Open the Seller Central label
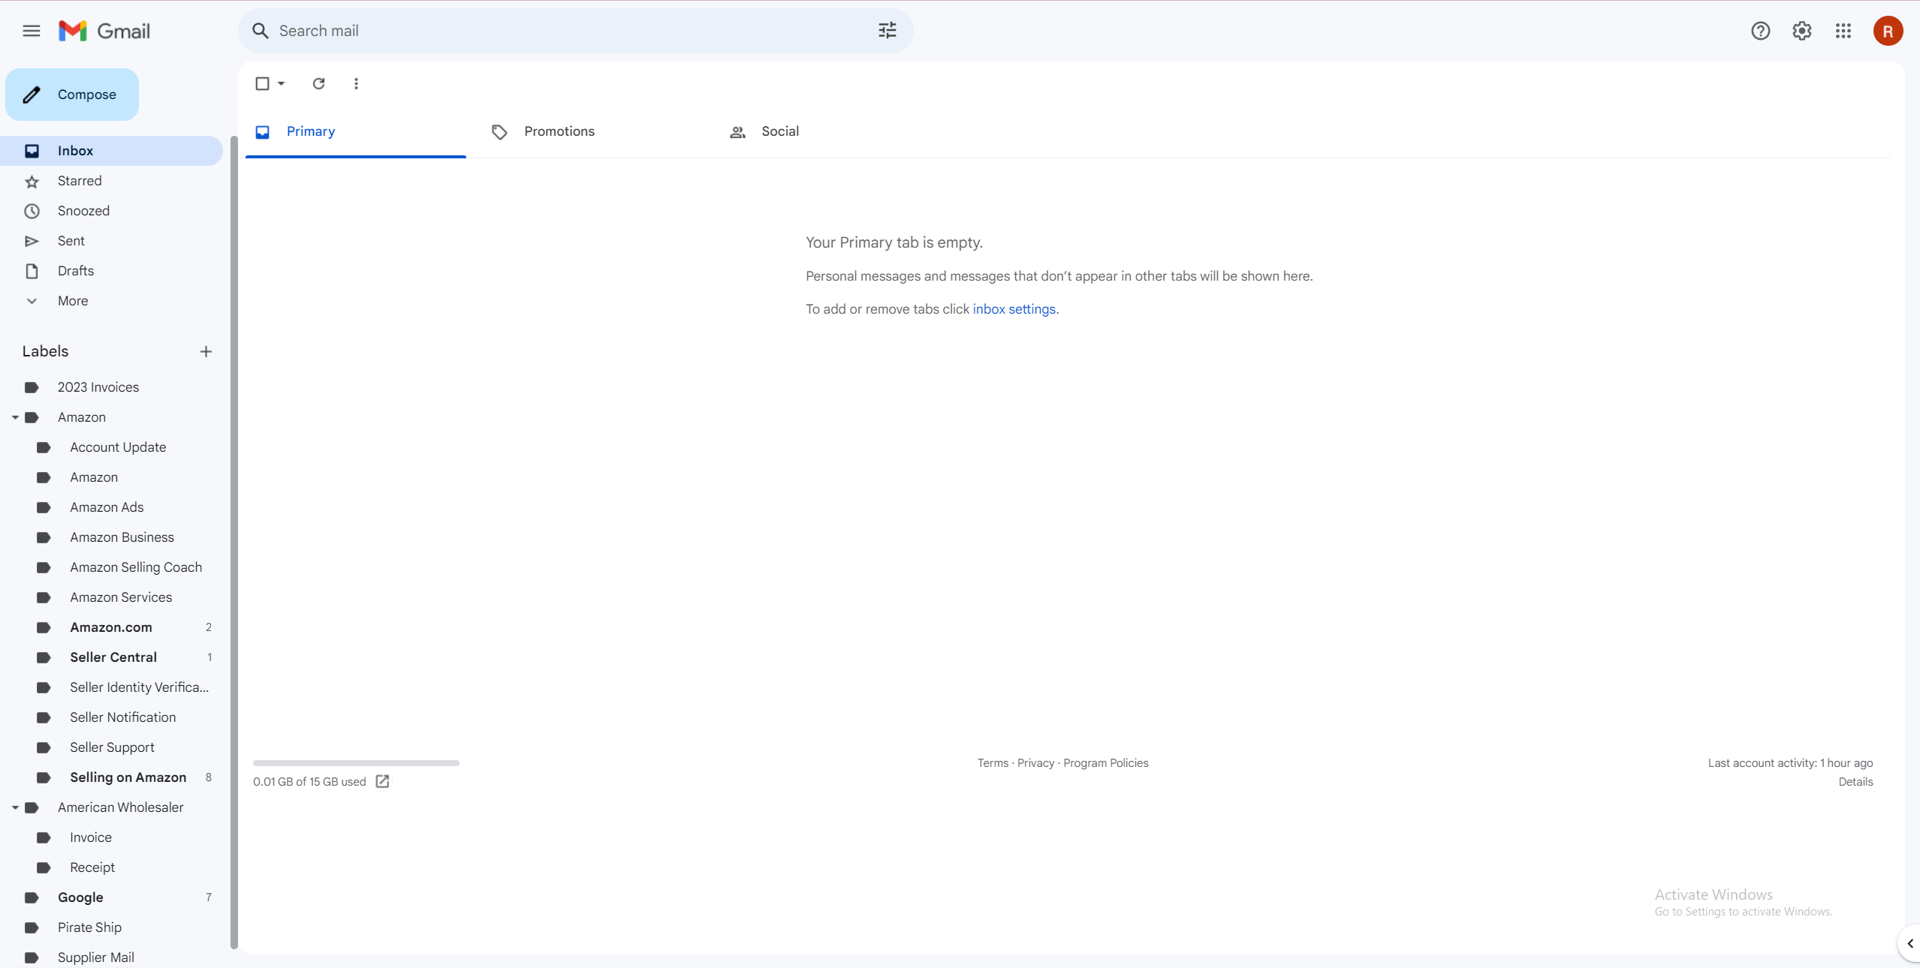 112,657
